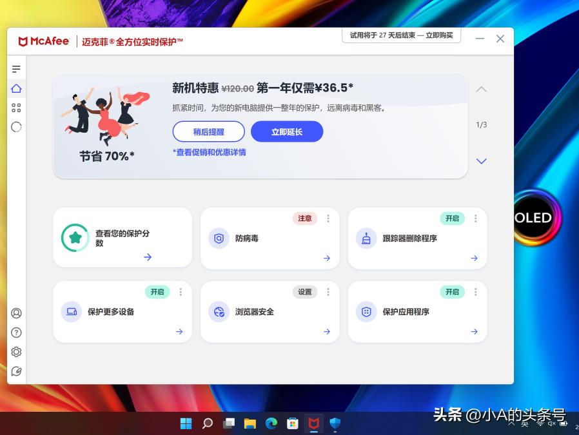Open the three-dot menu on 保护更多设备 card
Viewport: 579px width, 435px height.
(x=181, y=292)
